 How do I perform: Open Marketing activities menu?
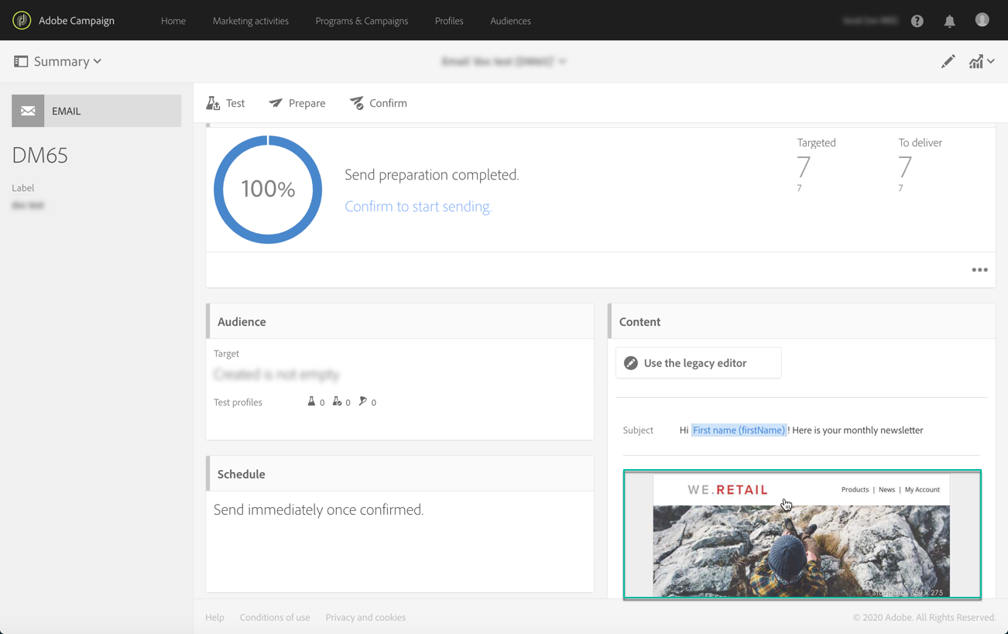[251, 21]
